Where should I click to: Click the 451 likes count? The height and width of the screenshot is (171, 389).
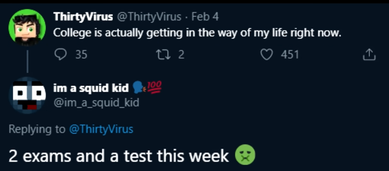[290, 54]
